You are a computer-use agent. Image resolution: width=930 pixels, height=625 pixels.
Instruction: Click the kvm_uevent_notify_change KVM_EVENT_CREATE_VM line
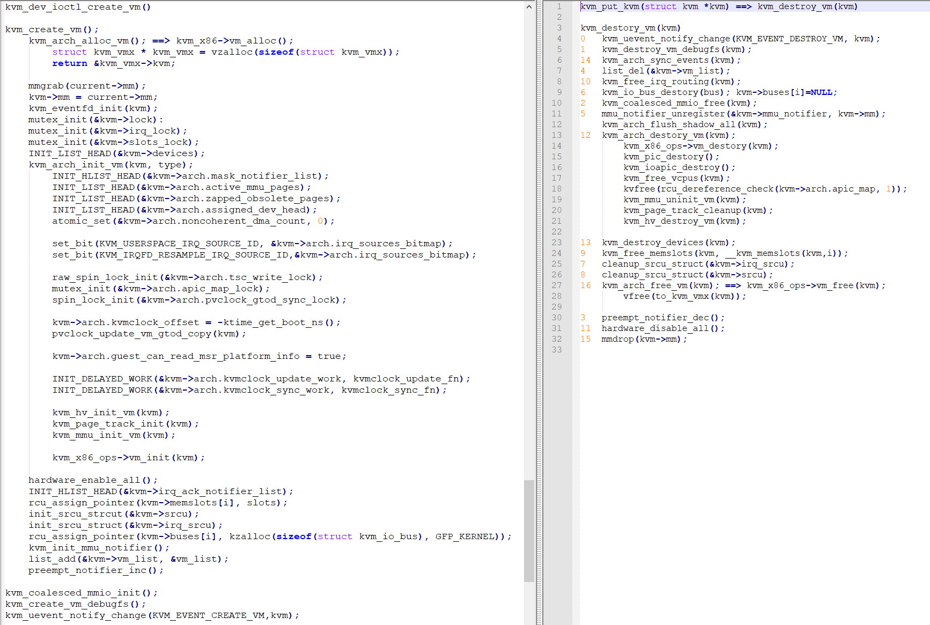152,615
